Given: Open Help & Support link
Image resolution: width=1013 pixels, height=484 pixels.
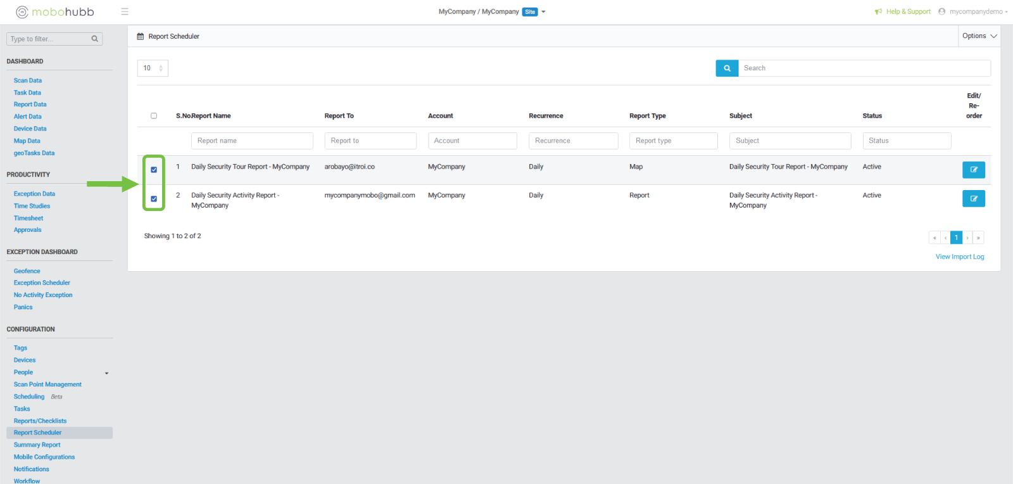Looking at the screenshot, I should tap(907, 11).
